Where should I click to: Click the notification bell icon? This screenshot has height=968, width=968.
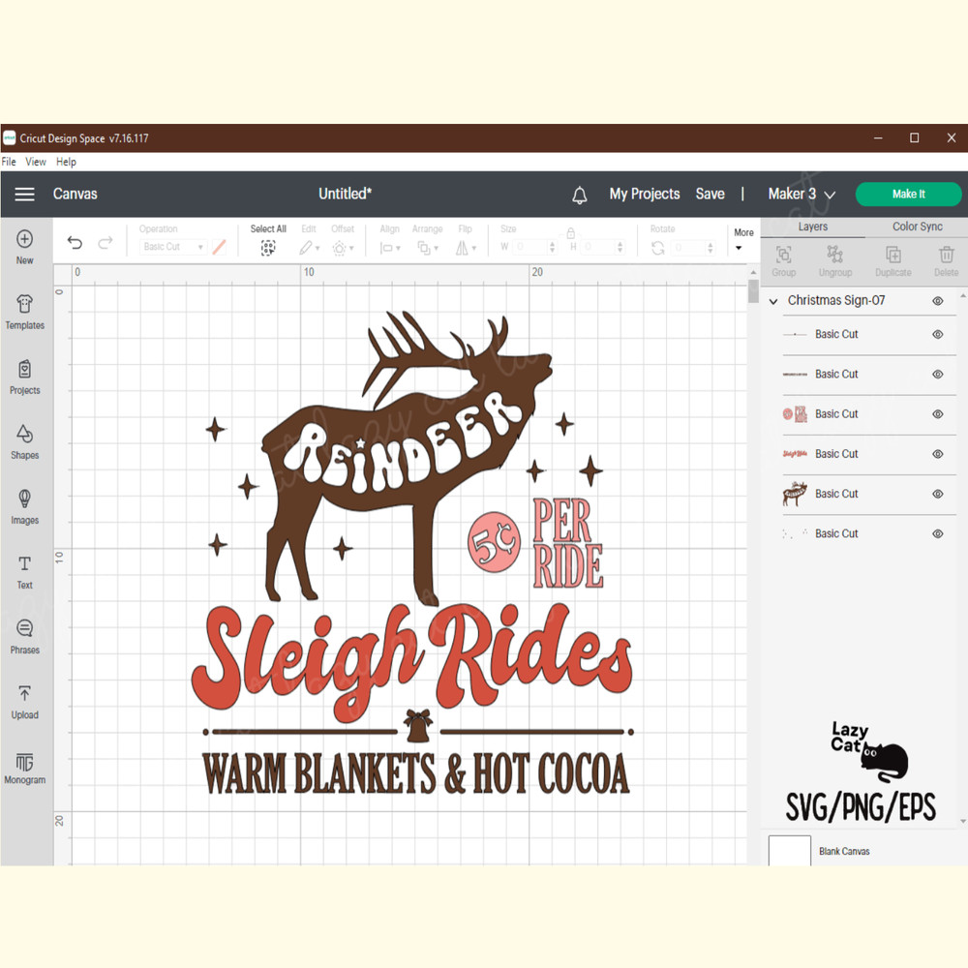pyautogui.click(x=580, y=195)
